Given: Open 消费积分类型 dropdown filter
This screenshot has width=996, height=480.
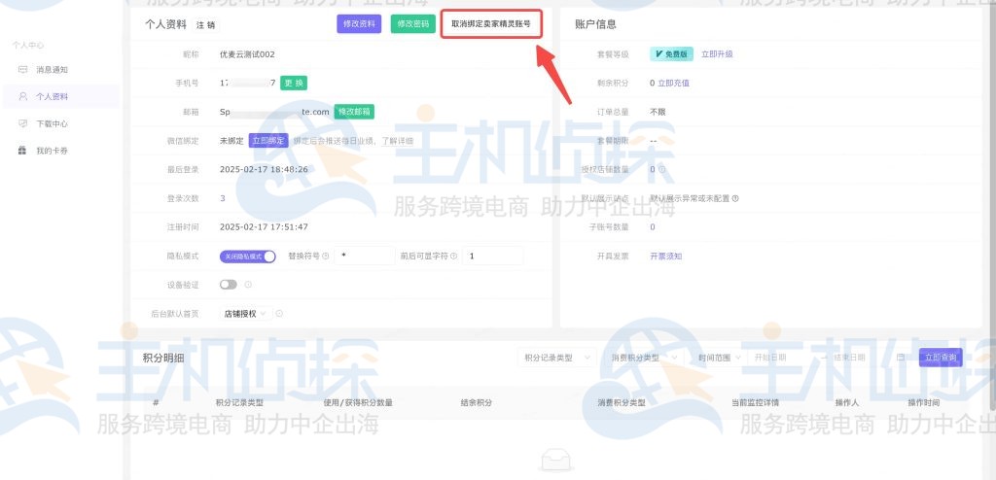Looking at the screenshot, I should [644, 358].
